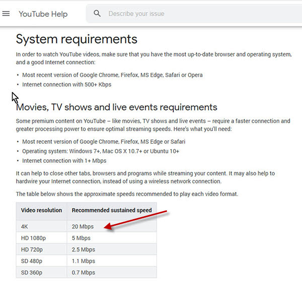Screen dimensions: 302x286
Task: Click the 20 Mbps speed cell
Action: (83, 226)
